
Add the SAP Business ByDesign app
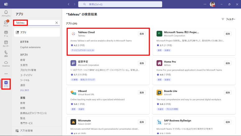[x=228, y=122]
